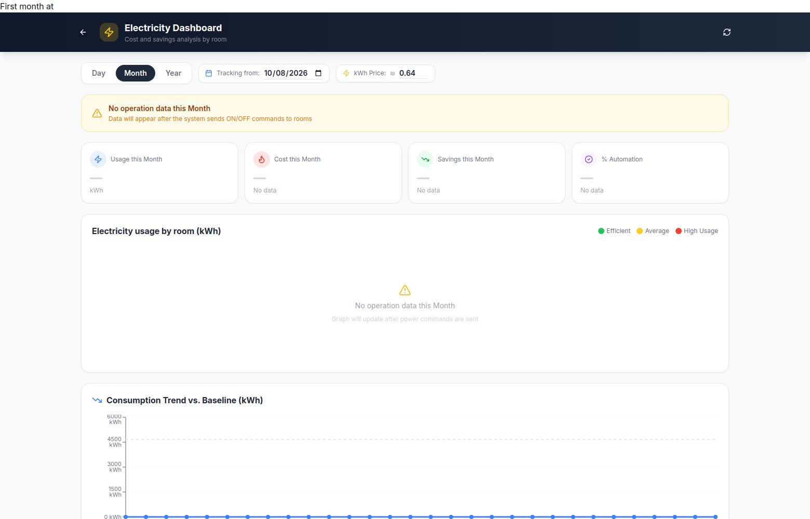Screen dimensions: 810x519
Task: Click the 1500 kWh axis label
Action: point(115,492)
